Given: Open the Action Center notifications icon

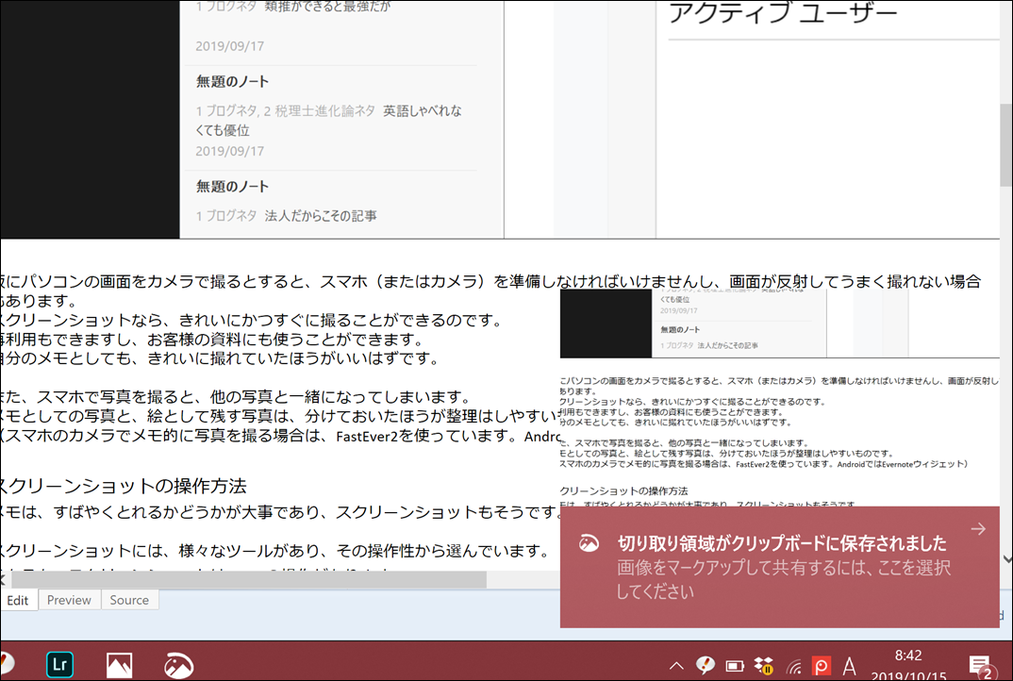Looking at the screenshot, I should (981, 666).
